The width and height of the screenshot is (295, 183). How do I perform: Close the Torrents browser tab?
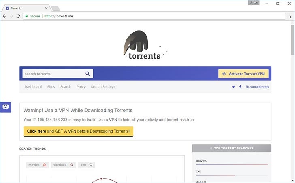point(46,8)
